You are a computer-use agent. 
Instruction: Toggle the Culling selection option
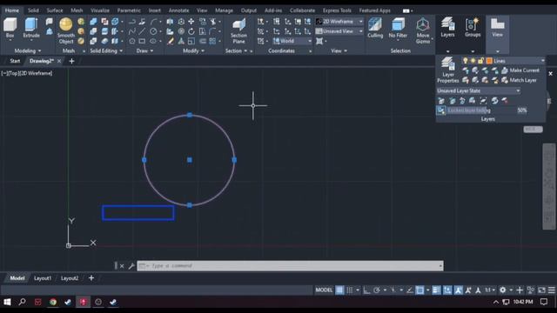tap(375, 28)
